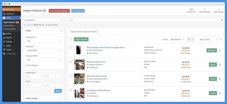The image size is (227, 104).
Task: Open Waterproof Eyebrow Pen product link
Action: 96,62
